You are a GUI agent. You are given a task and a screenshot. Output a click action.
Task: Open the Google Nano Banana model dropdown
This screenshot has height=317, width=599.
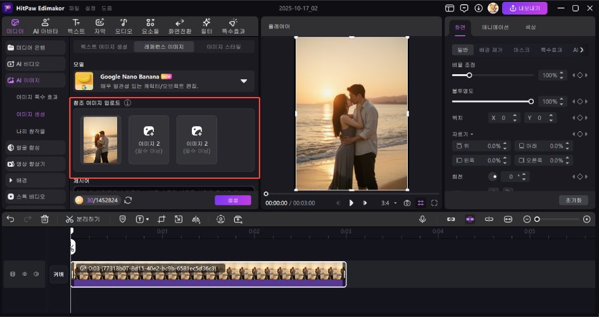pos(244,81)
